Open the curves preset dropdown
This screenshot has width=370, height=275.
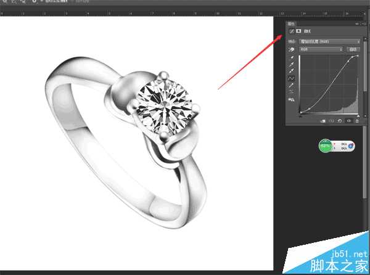(329, 41)
